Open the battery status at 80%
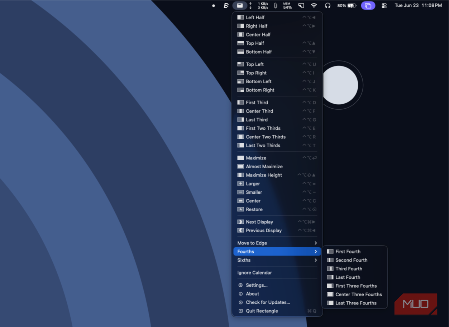 point(347,5)
